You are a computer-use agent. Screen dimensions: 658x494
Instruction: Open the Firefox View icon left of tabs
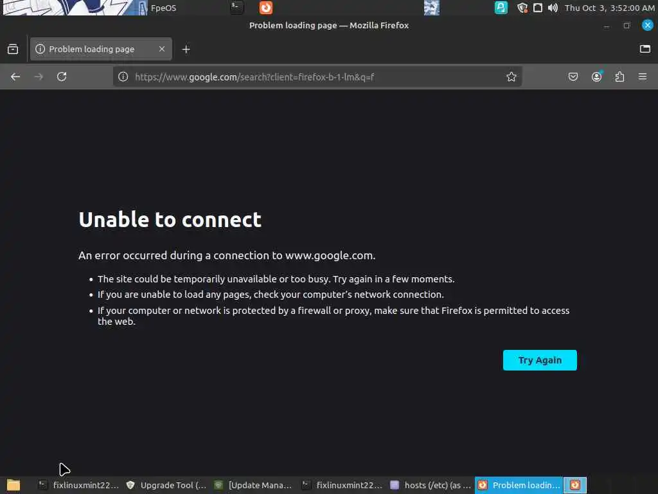(13, 49)
